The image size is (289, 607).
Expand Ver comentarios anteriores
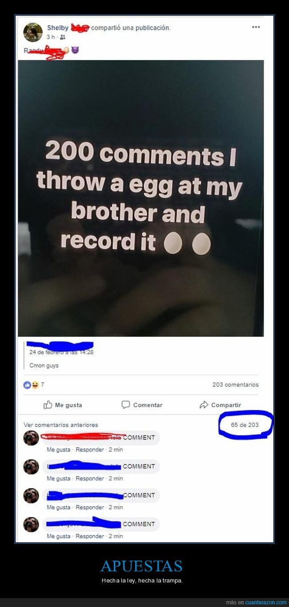pos(61,425)
